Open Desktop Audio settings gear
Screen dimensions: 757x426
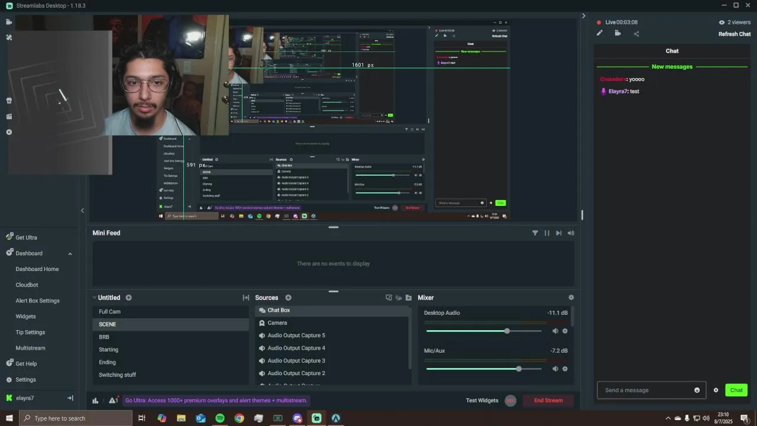click(565, 331)
